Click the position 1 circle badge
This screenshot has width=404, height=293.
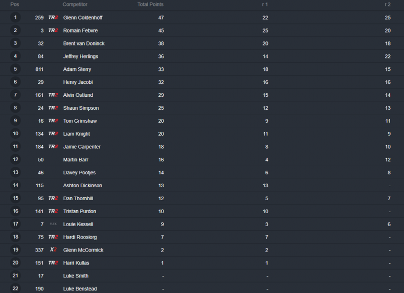pos(15,17)
